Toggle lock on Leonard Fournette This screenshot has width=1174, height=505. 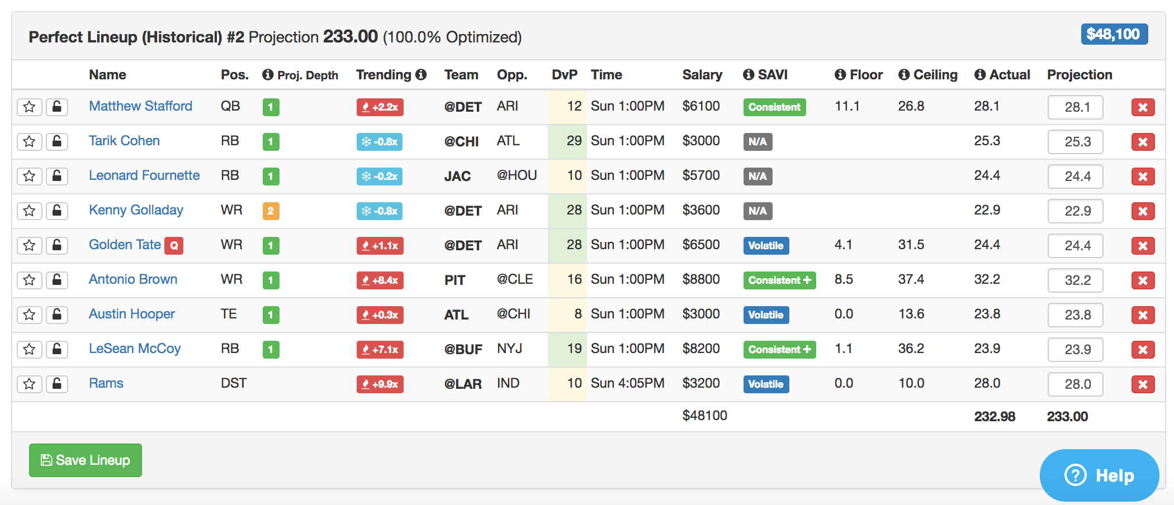57,176
